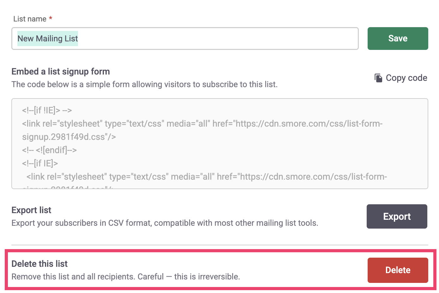
Task: Click the CSV export description text
Action: [165, 223]
